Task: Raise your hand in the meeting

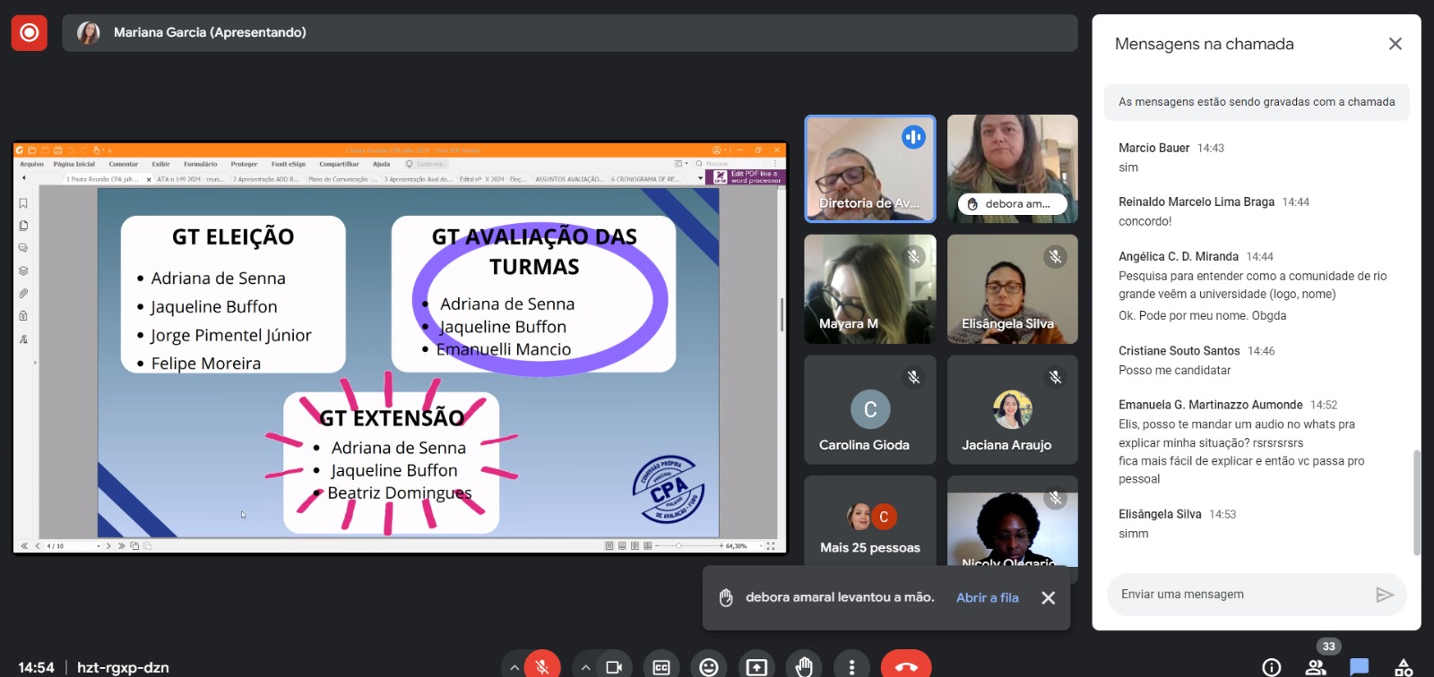Action: (x=804, y=666)
